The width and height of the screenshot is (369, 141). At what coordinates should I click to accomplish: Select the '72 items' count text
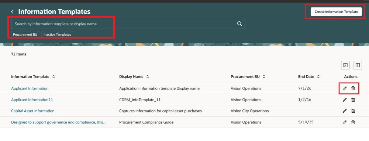18,54
